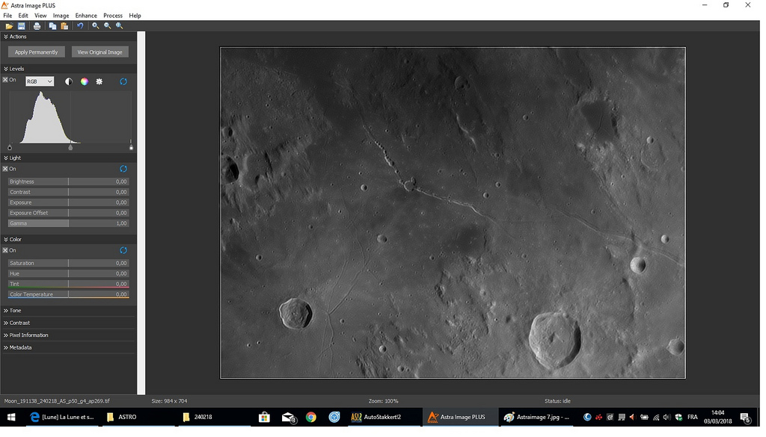Click the Brightness slider
The width and height of the screenshot is (766, 437).
(x=68, y=182)
